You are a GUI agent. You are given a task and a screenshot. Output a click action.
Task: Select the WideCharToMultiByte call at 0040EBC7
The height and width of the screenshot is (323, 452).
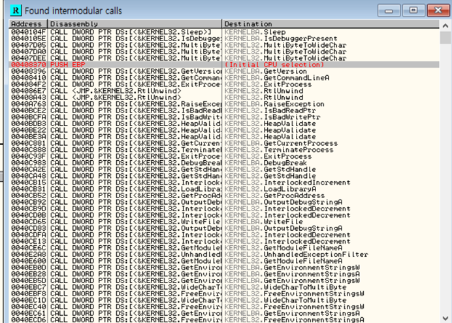coord(224,287)
